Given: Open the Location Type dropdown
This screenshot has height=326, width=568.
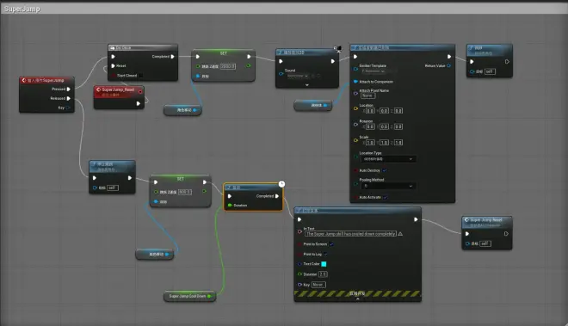Looking at the screenshot, I should coord(388,159).
